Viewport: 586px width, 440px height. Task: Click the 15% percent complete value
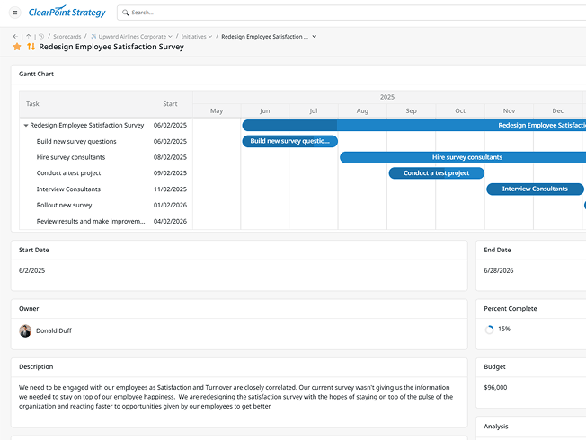[504, 329]
